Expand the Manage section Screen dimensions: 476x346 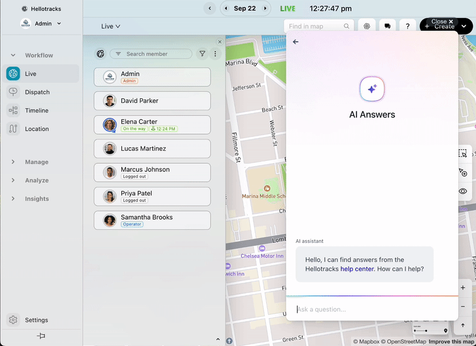pyautogui.click(x=13, y=162)
